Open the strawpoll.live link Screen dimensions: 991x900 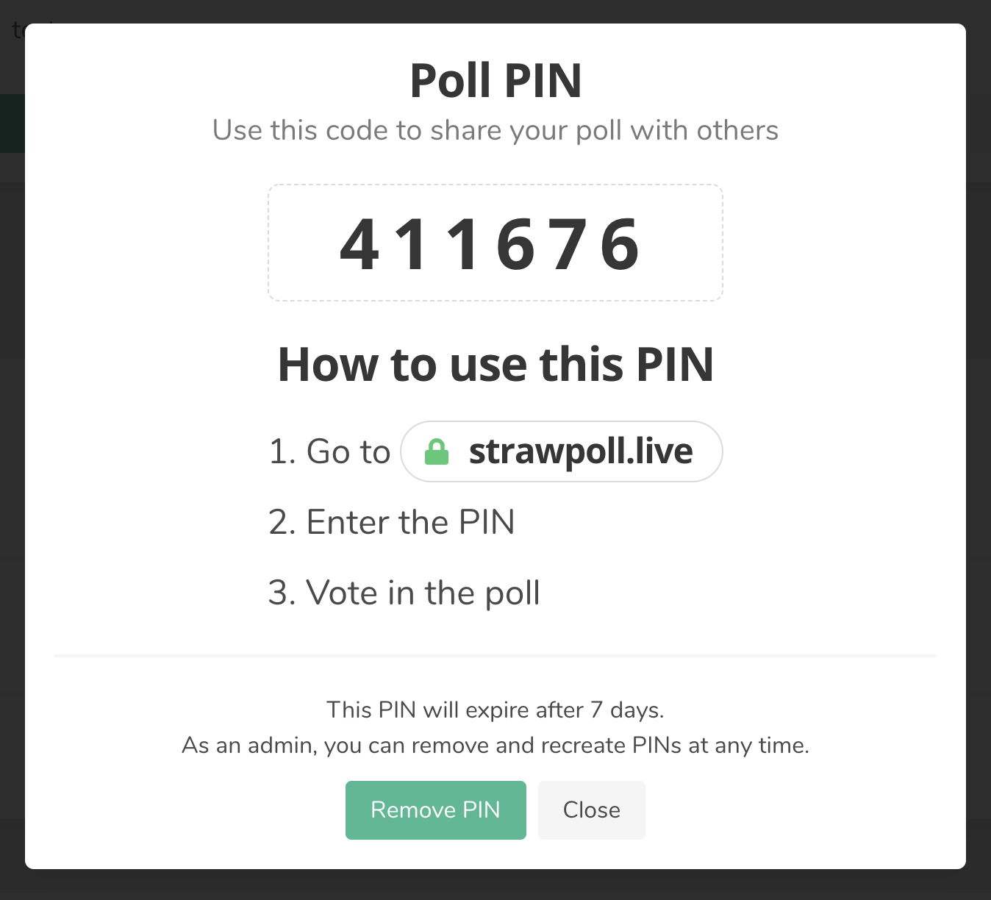click(562, 451)
